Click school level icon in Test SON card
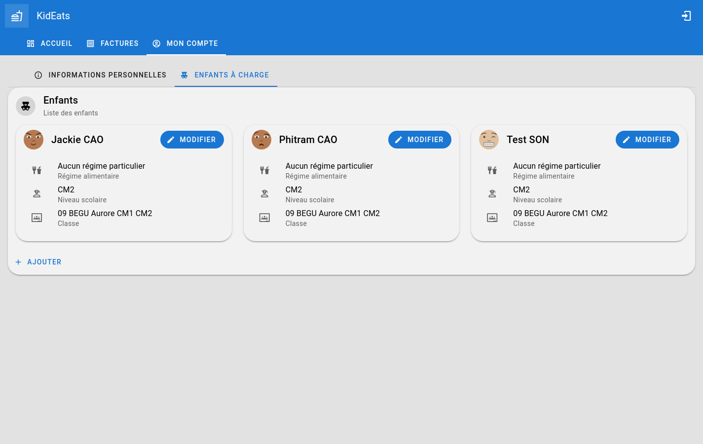Viewport: 703px width, 444px height. pyautogui.click(x=492, y=194)
